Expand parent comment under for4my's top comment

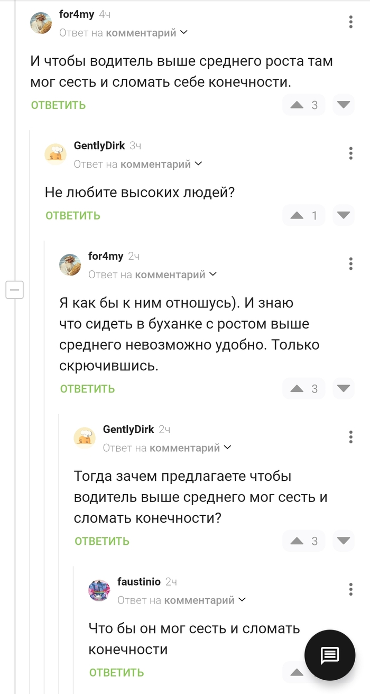(x=183, y=32)
